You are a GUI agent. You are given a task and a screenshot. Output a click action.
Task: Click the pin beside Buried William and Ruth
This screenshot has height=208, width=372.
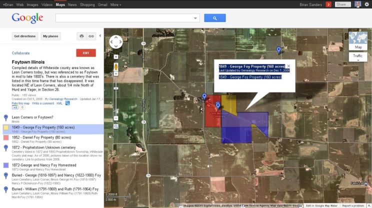pyautogui.click(x=6, y=189)
